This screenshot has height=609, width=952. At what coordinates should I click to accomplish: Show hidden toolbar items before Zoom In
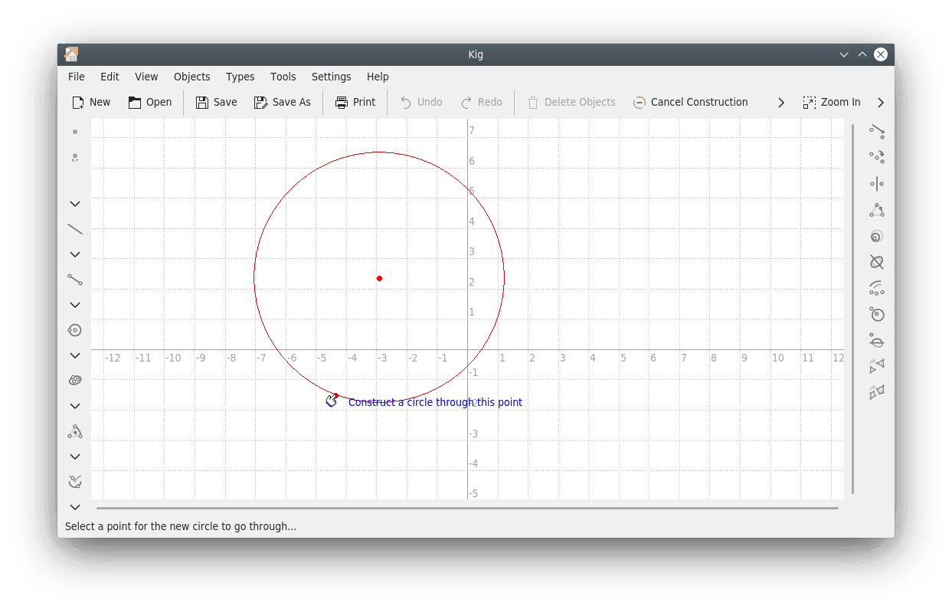coord(781,103)
